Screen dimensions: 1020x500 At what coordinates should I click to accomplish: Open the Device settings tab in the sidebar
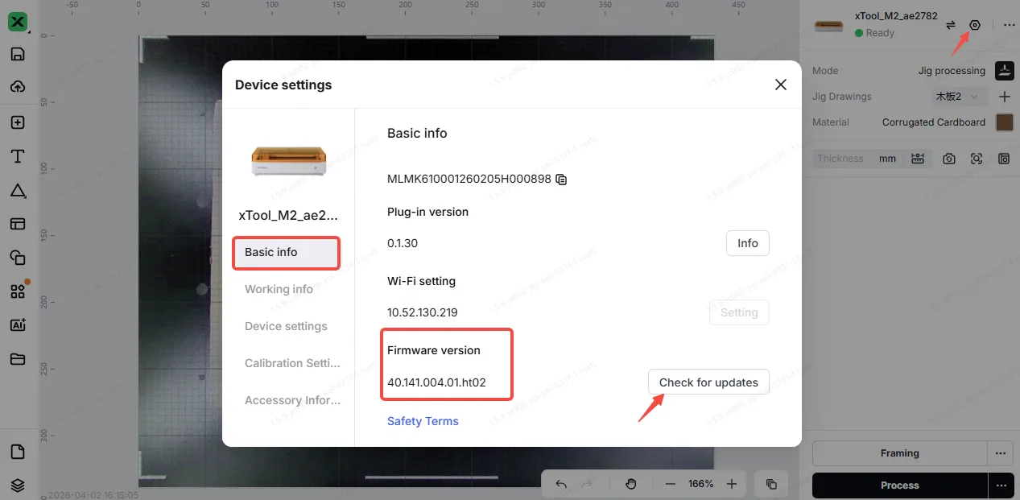[287, 326]
